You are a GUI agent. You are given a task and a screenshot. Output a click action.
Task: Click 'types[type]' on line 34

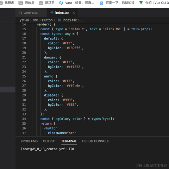pos(102,119)
